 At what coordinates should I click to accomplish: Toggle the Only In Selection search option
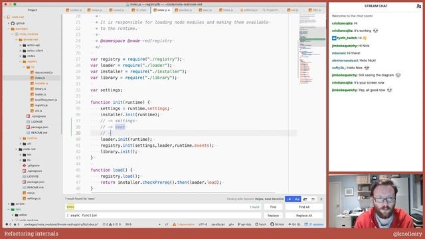(x=305, y=199)
